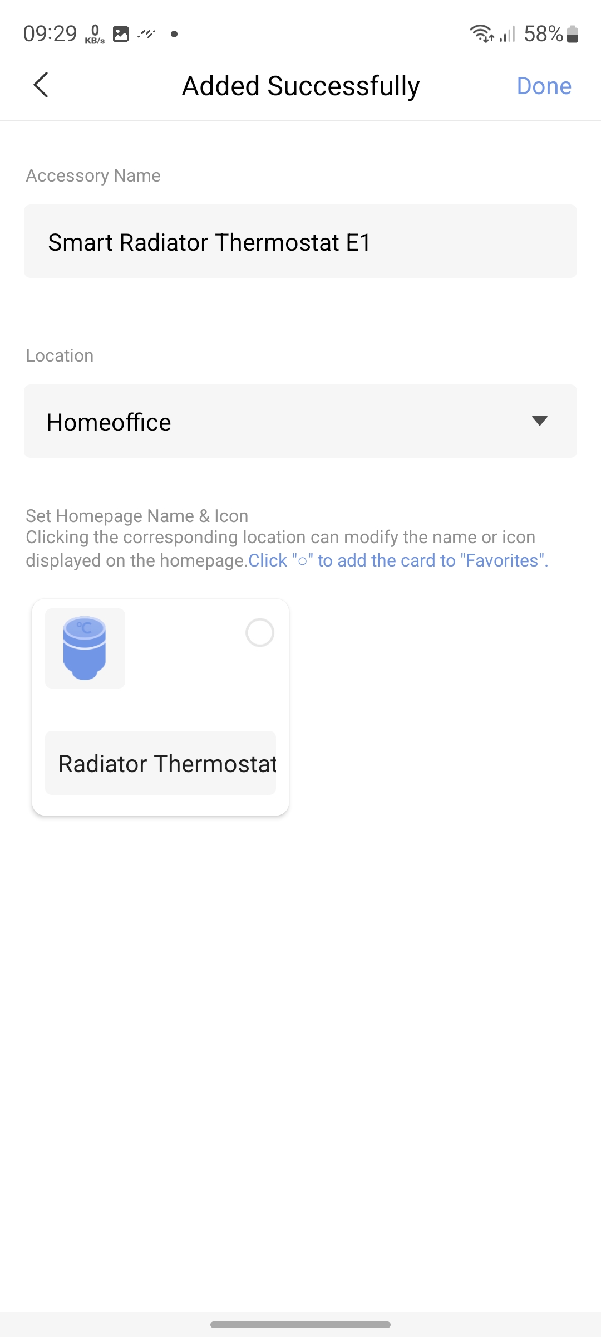Tap the cellular signal bars icon
This screenshot has width=601, height=1337.
(x=507, y=34)
